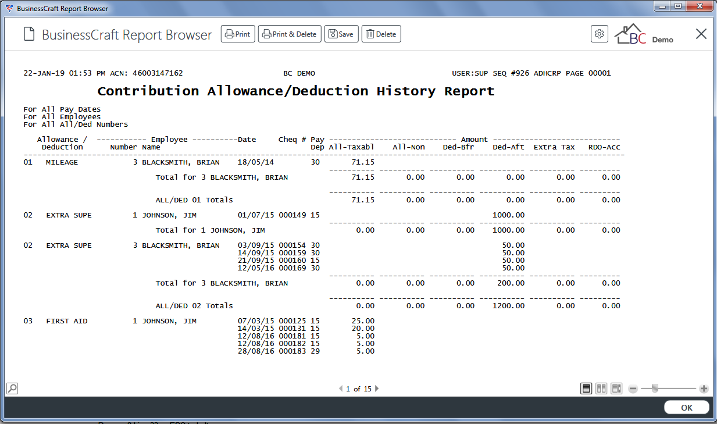Viewport: 717px width, 424px height.
Task: Go to previous page arrow
Action: (341, 389)
